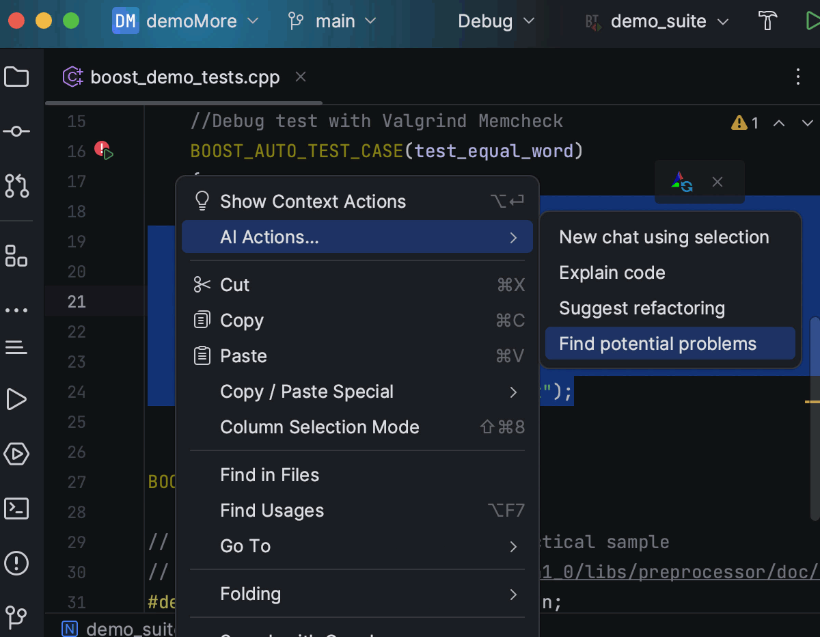Expand the Debug build profile dropdown

click(x=495, y=21)
